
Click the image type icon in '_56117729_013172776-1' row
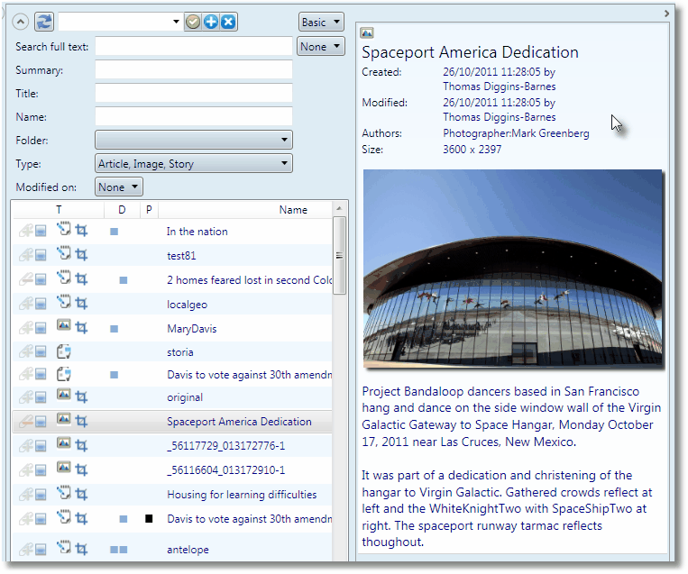click(64, 442)
